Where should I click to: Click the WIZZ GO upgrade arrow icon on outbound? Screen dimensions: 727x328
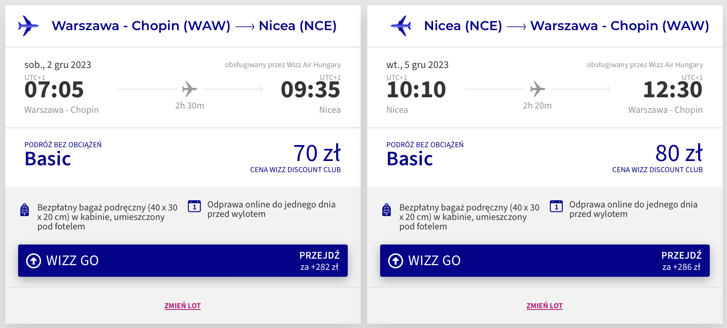pyautogui.click(x=34, y=260)
